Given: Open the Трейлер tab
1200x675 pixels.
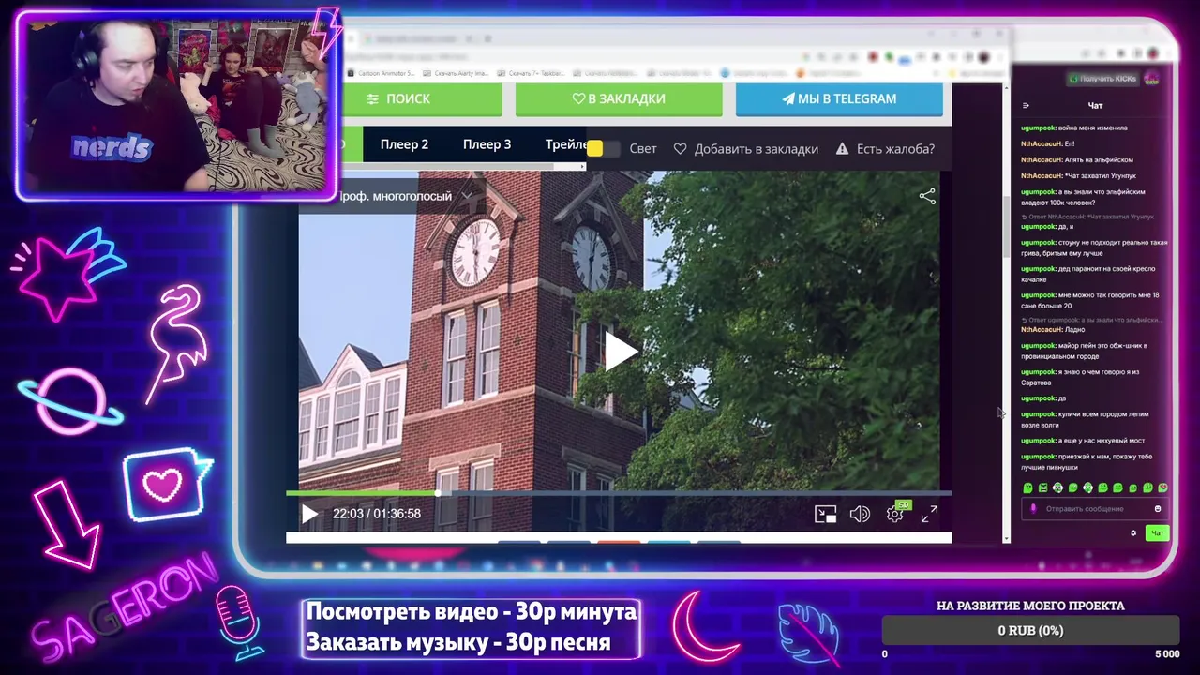Looking at the screenshot, I should tap(565, 144).
